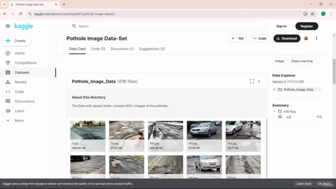Download the Pothole Image Data-Set
Screen dimensions: 336x189
[x=287, y=38]
